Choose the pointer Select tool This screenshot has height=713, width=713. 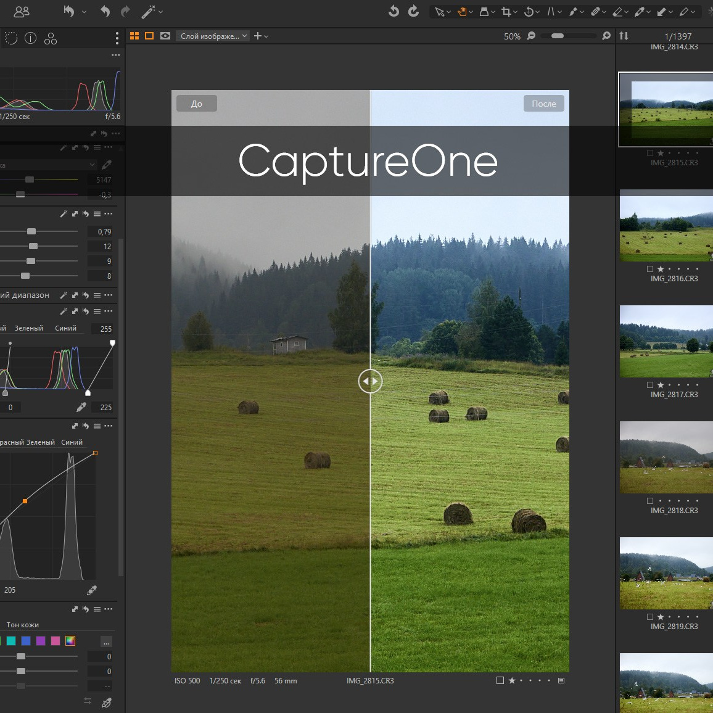pyautogui.click(x=439, y=12)
